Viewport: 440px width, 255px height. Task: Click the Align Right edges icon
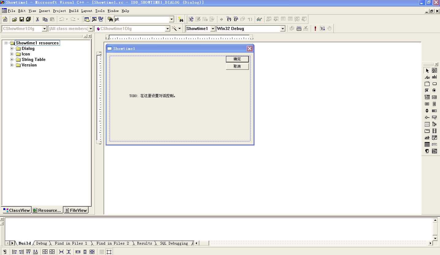pos(21,252)
